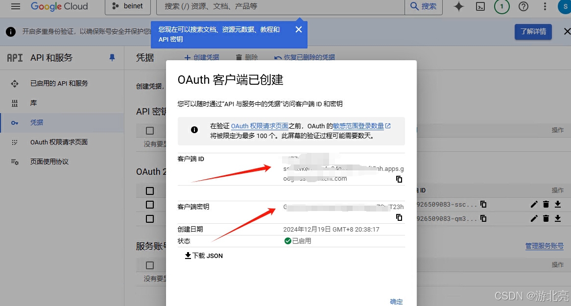
Task: Copy client ID 926509083-qm3
Action: (x=483, y=218)
